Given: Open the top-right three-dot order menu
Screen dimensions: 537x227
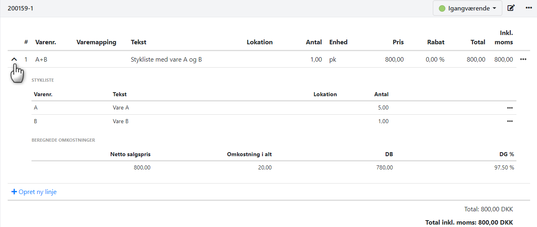Looking at the screenshot, I should coord(529,8).
